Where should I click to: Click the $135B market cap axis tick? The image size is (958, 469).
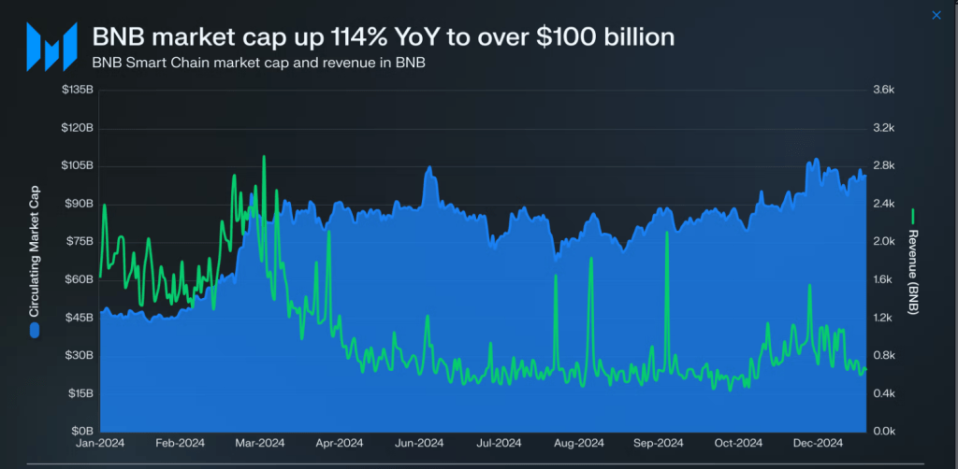point(77,90)
